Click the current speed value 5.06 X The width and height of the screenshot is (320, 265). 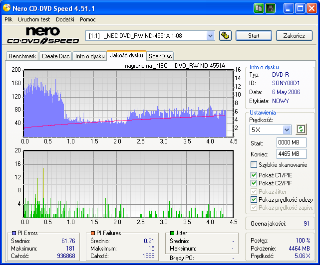tap(302, 256)
